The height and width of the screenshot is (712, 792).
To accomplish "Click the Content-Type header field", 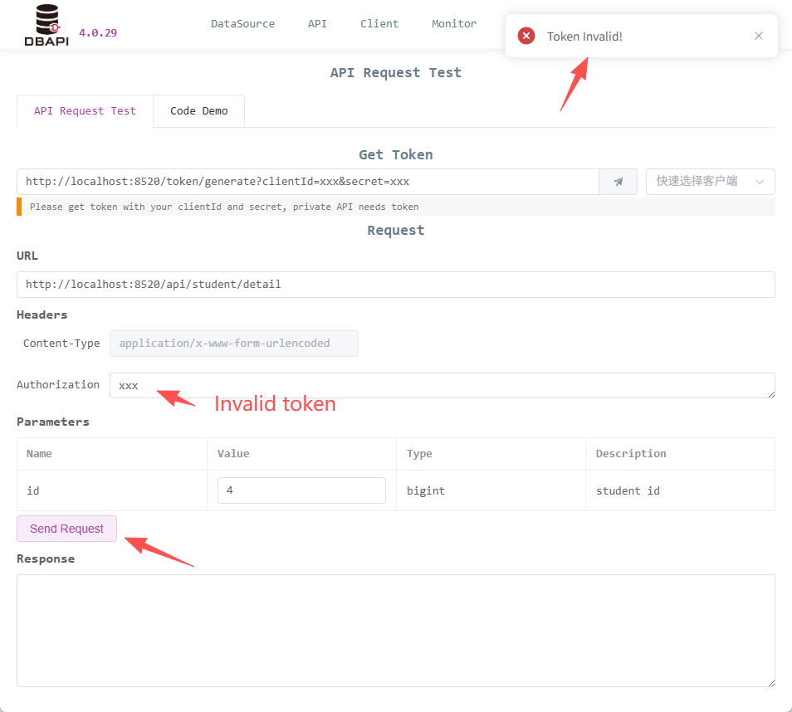I will tap(234, 344).
